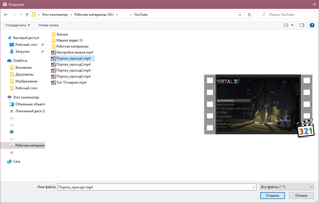
Task: Open help with the question icon
Action: coord(312,25)
